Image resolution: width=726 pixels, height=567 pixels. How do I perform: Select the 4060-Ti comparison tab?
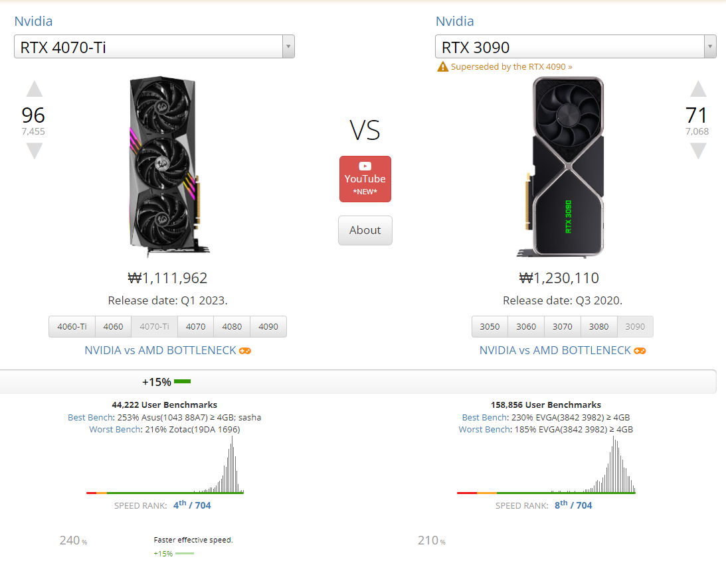coord(72,326)
